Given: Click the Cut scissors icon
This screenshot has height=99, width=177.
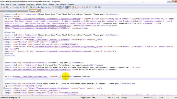Looking at the screenshot, I should click(20, 7).
